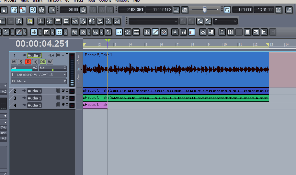Open the Transport menu

click(x=54, y=1)
